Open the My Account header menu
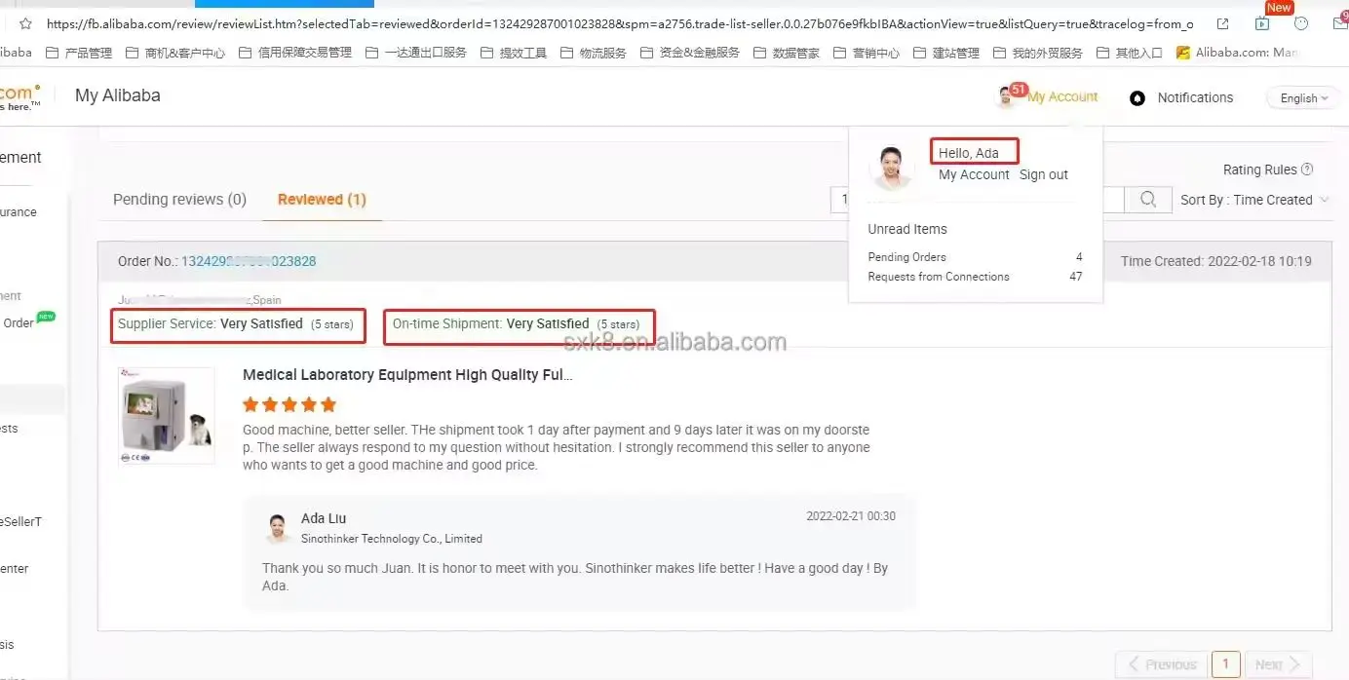This screenshot has height=680, width=1349. (x=1062, y=96)
